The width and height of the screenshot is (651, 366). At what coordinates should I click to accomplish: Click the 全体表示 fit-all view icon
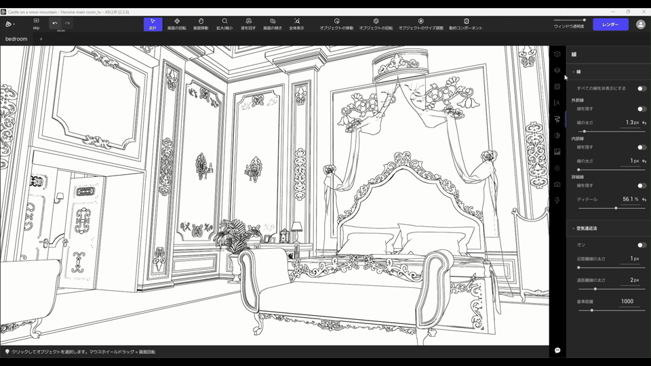[x=296, y=24]
